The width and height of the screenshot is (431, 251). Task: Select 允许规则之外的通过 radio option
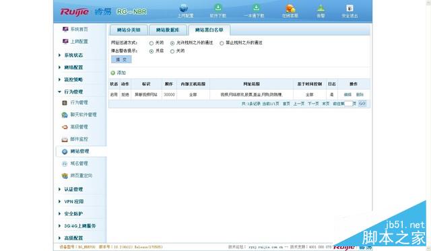[x=172, y=43]
